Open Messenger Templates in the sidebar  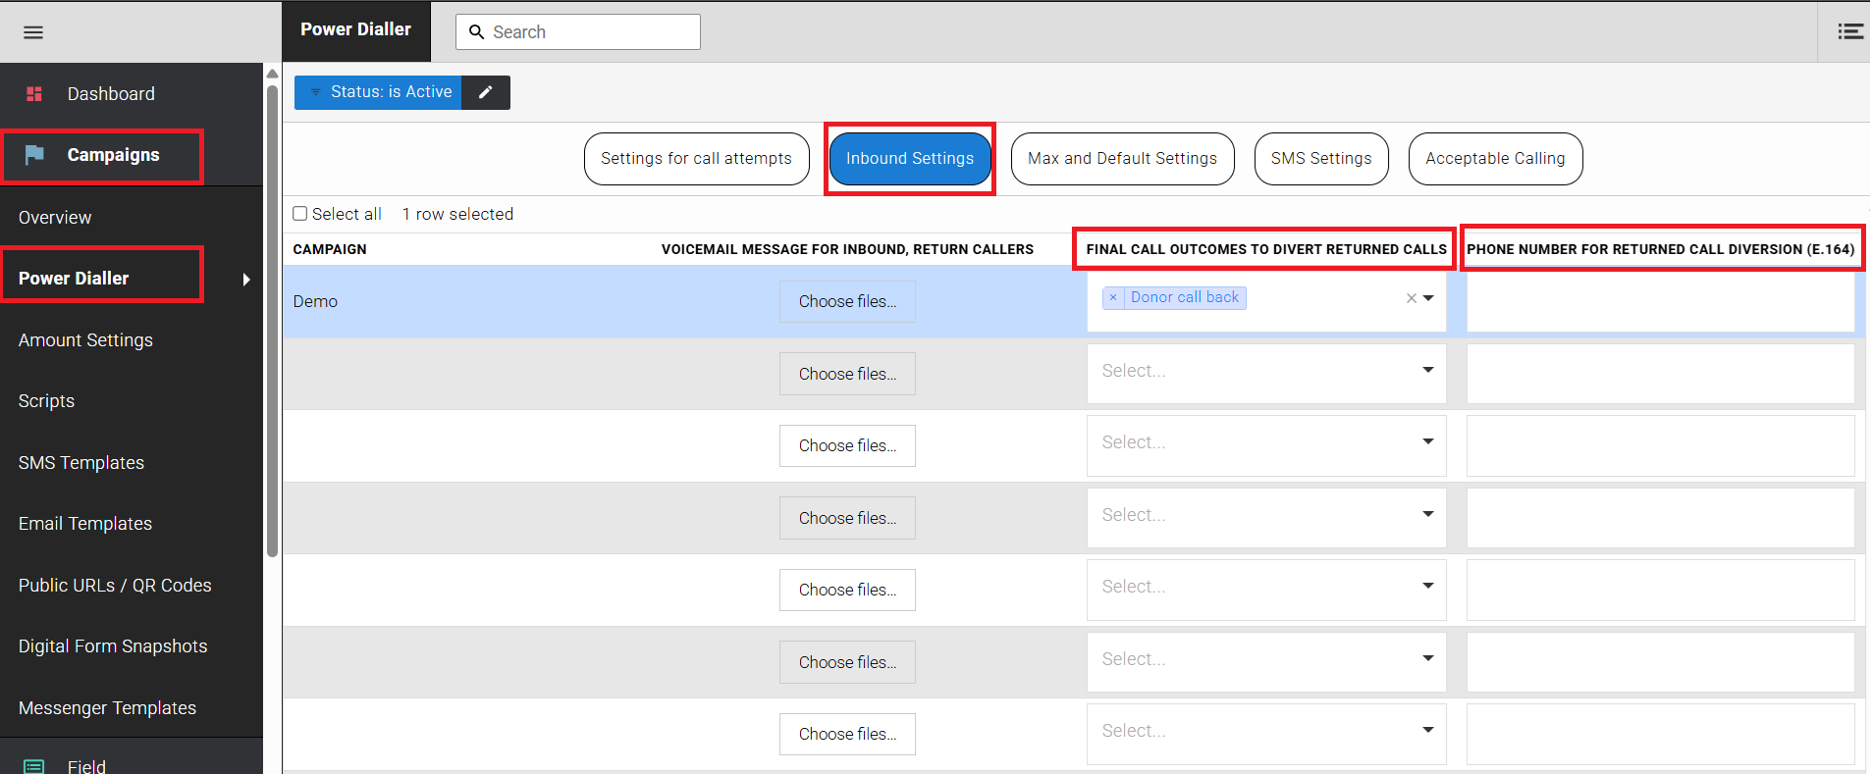point(107,708)
